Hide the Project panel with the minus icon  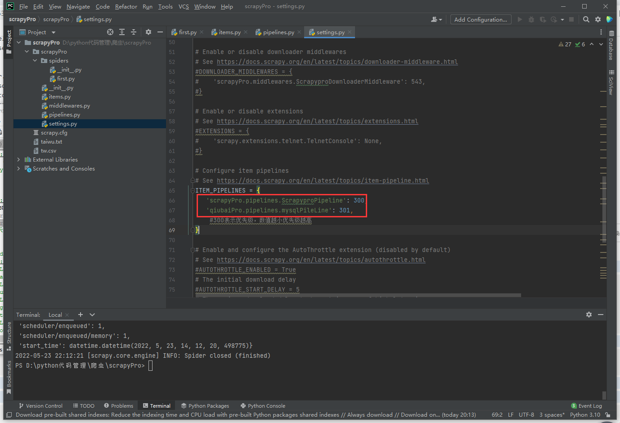point(160,32)
